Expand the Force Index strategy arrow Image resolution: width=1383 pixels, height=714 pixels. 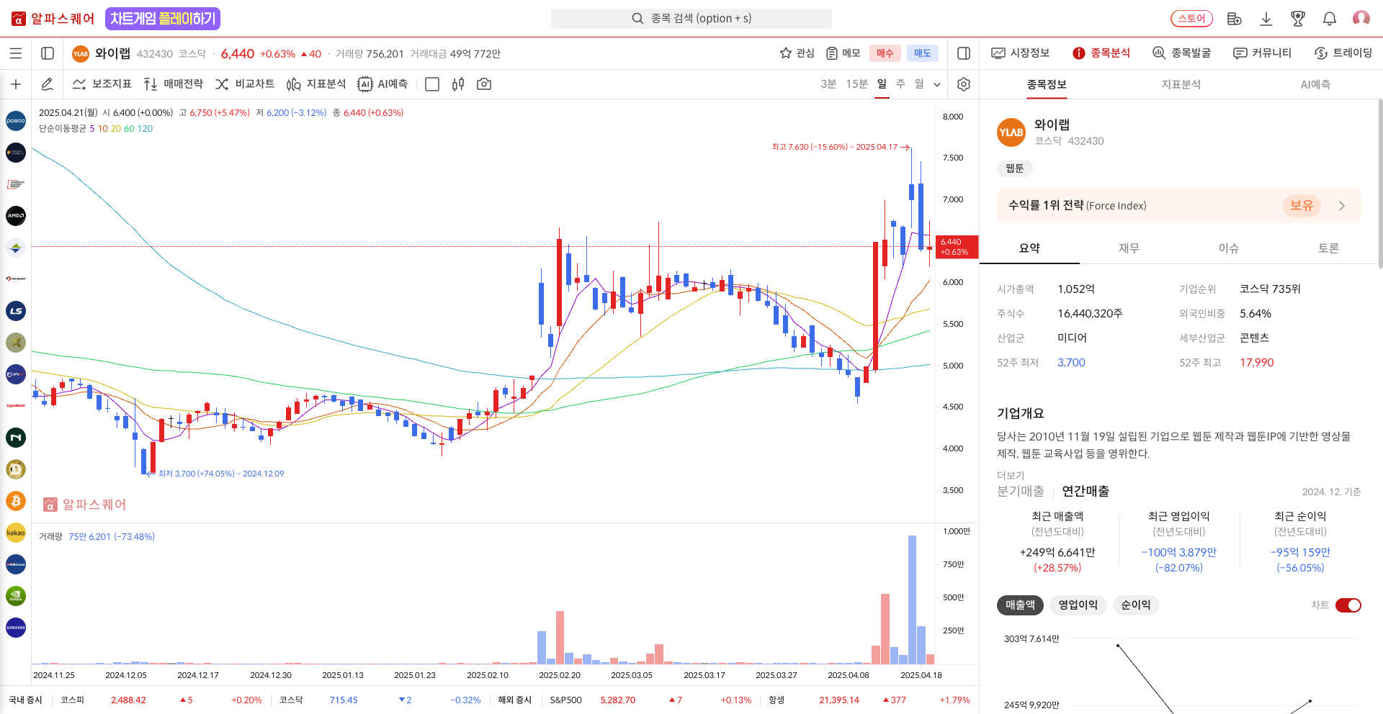pos(1342,206)
